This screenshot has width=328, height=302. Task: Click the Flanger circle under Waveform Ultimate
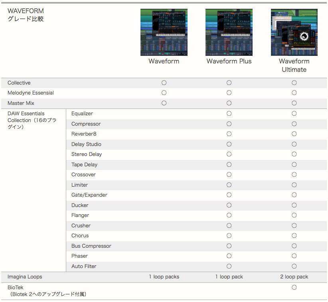tap(294, 215)
